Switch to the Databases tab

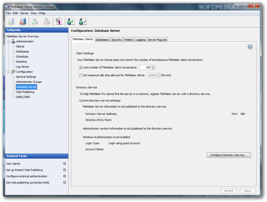102,40
